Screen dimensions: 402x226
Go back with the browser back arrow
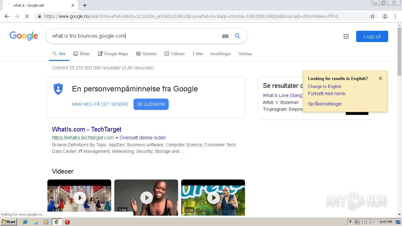[7, 16]
